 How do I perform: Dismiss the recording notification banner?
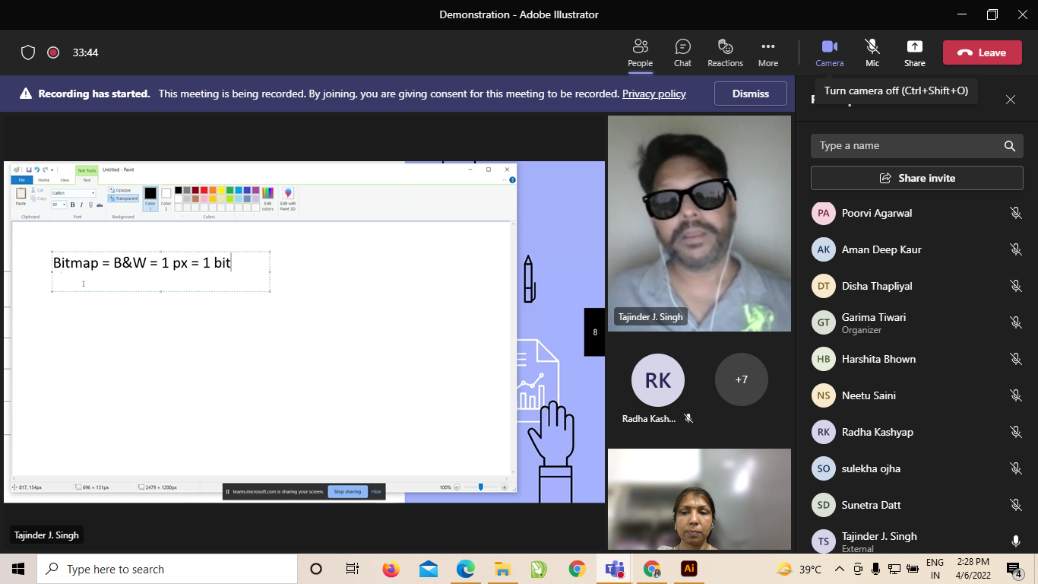tap(750, 94)
